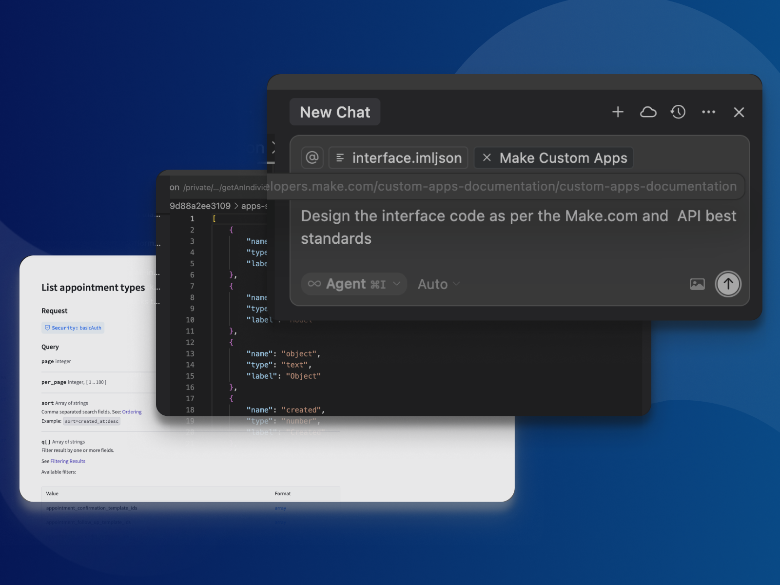Show chat history clock icon
780x585 pixels.
pyautogui.click(x=678, y=112)
